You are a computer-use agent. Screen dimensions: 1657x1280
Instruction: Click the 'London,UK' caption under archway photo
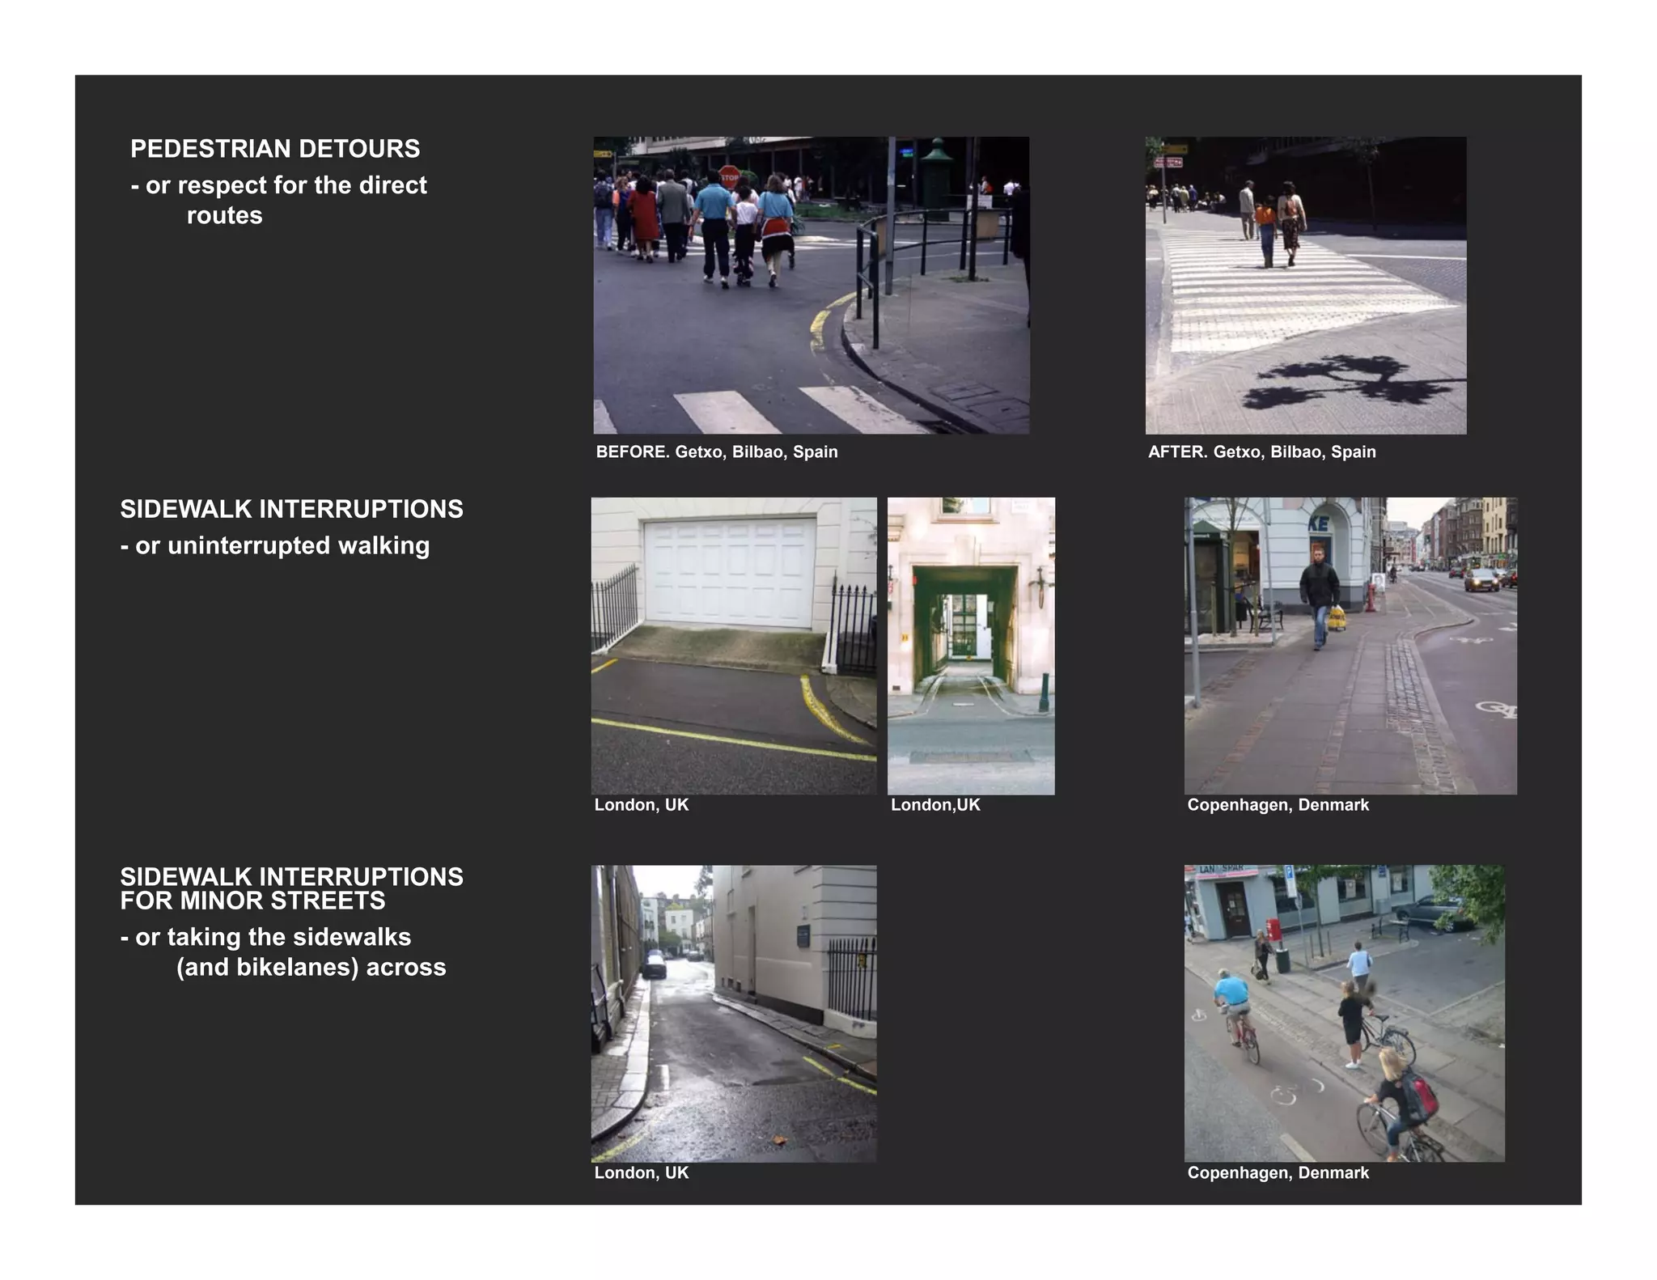tap(935, 805)
